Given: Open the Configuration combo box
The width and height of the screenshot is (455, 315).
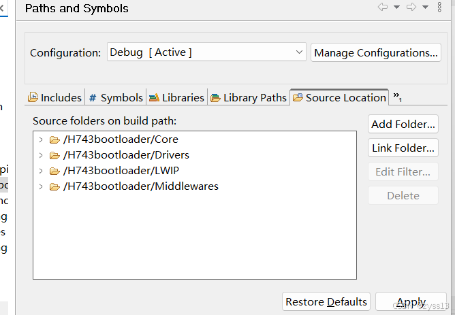Looking at the screenshot, I should tap(206, 52).
